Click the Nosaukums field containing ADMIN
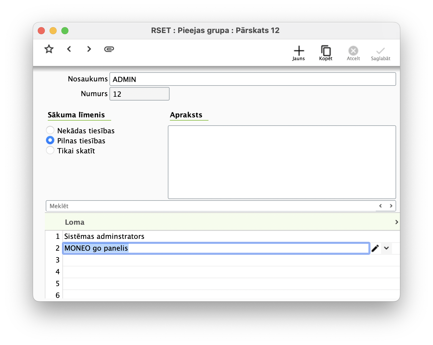 252,79
